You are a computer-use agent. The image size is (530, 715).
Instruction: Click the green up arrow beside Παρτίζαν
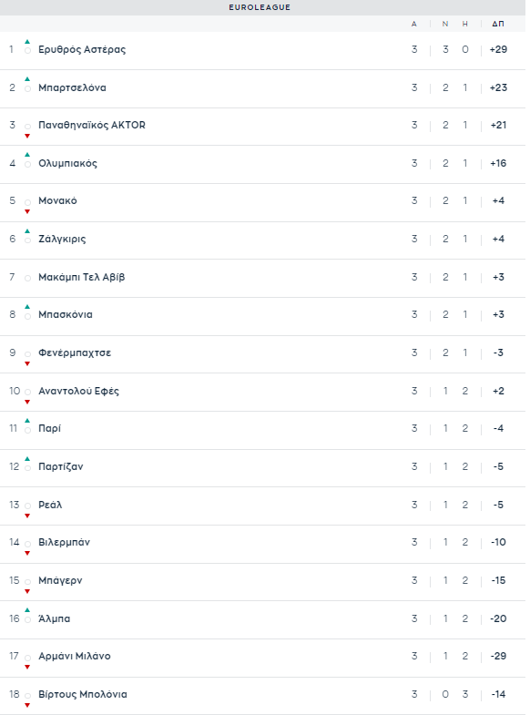(27, 459)
